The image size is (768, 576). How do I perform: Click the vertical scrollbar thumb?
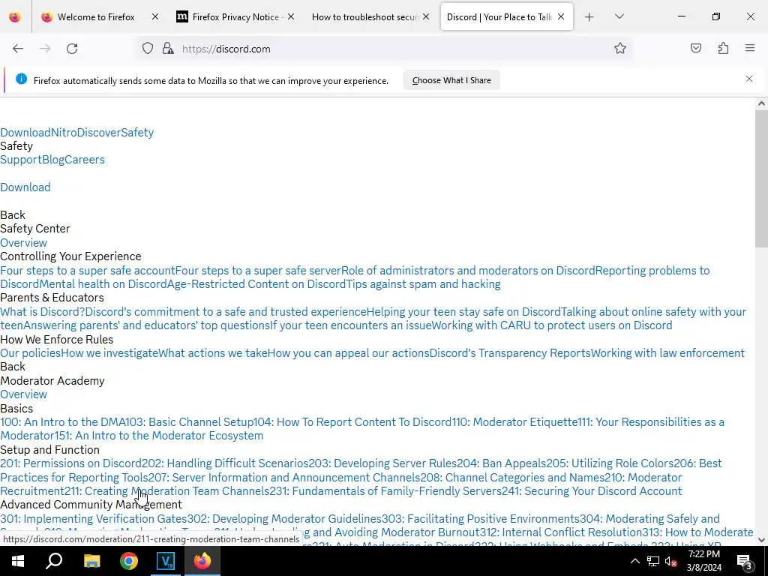point(761,178)
